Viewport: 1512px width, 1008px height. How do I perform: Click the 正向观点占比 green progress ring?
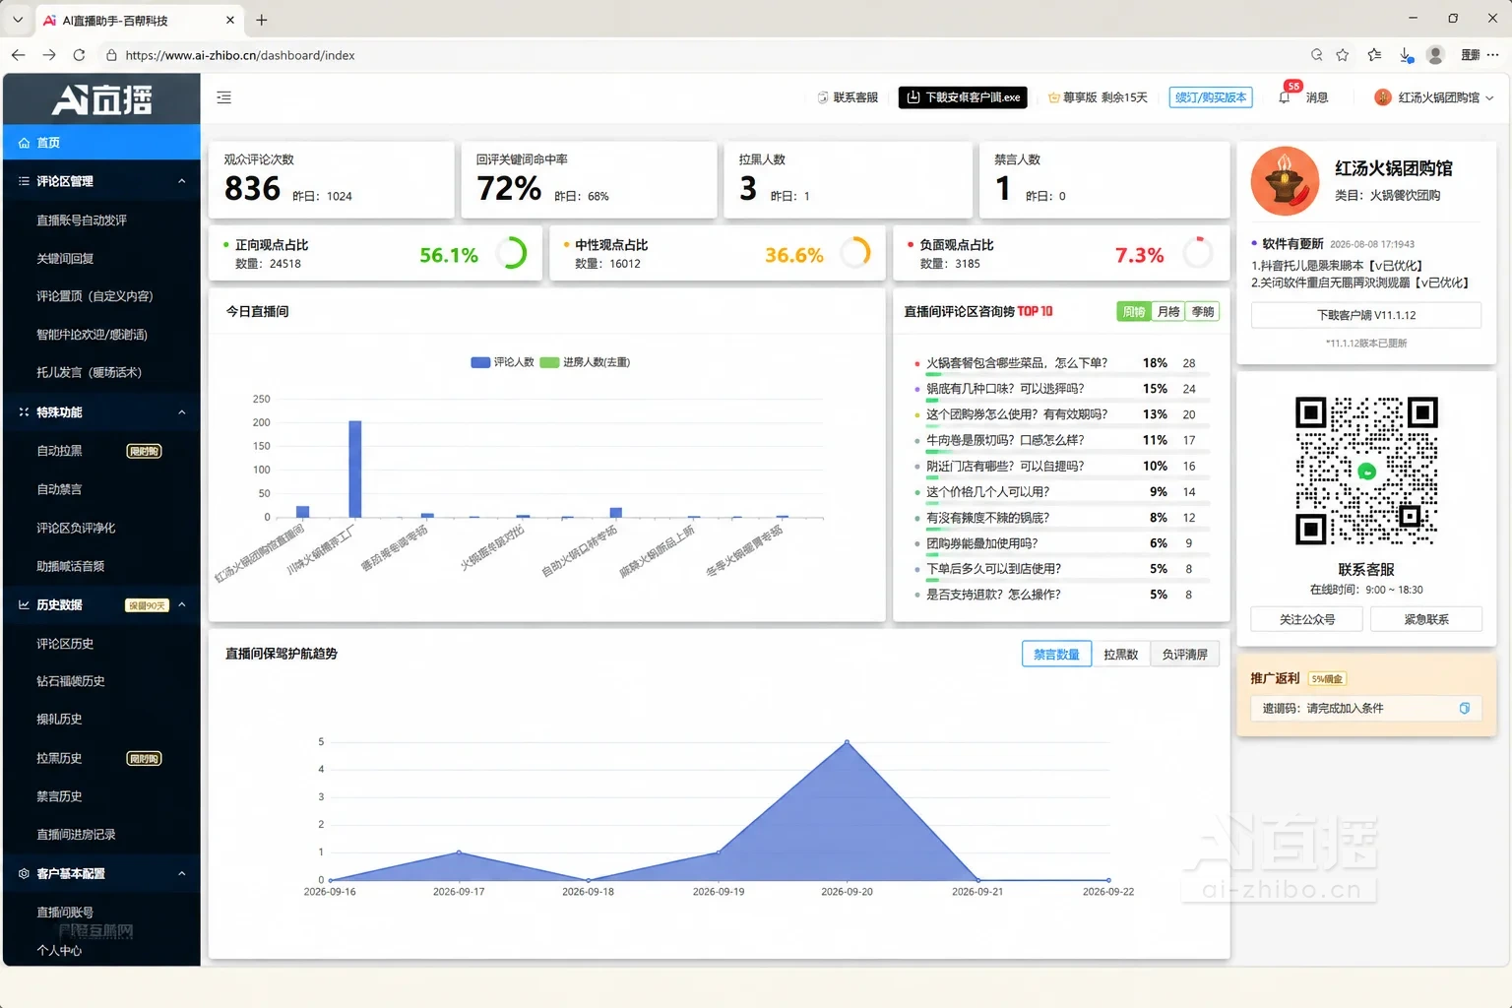pyautogui.click(x=511, y=254)
